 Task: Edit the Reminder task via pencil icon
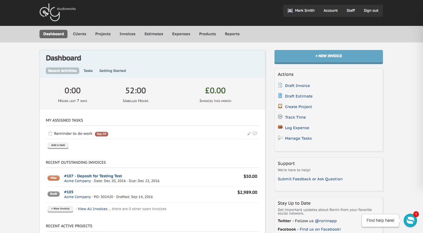tap(249, 134)
